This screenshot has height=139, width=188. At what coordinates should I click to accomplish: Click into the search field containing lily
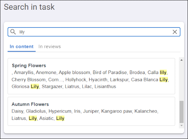coord(94,32)
